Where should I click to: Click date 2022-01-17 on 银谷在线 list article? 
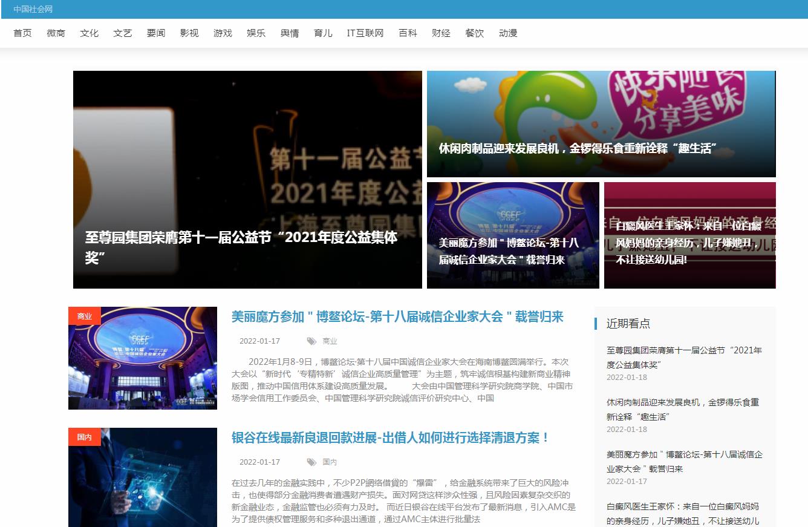(259, 462)
